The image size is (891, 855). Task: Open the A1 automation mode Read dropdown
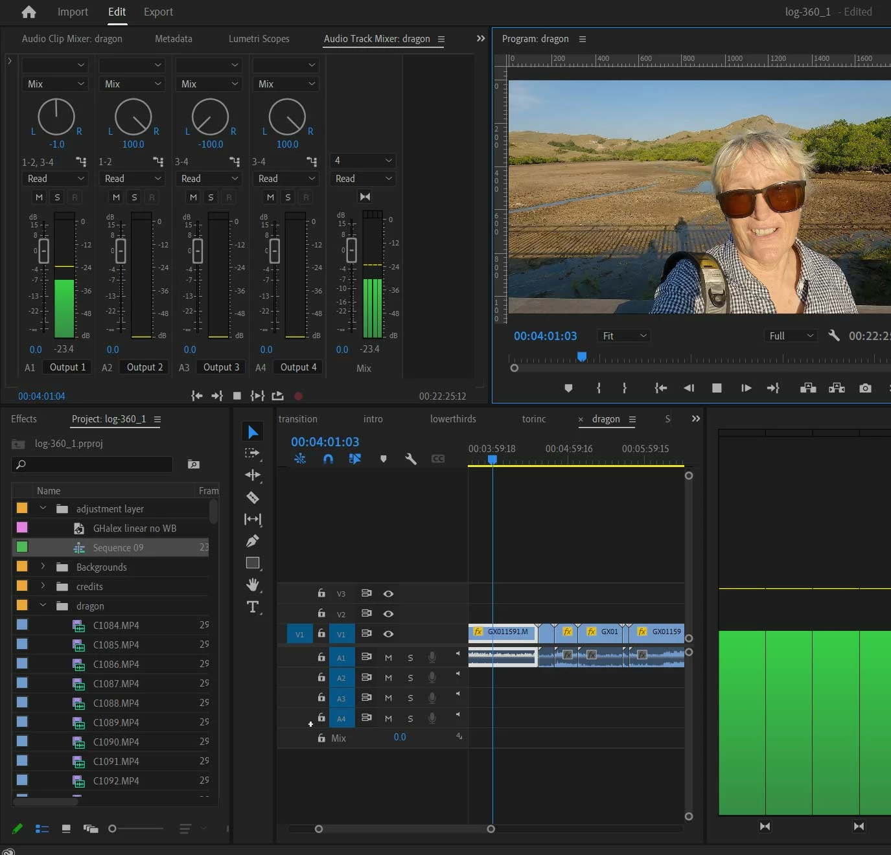(56, 178)
